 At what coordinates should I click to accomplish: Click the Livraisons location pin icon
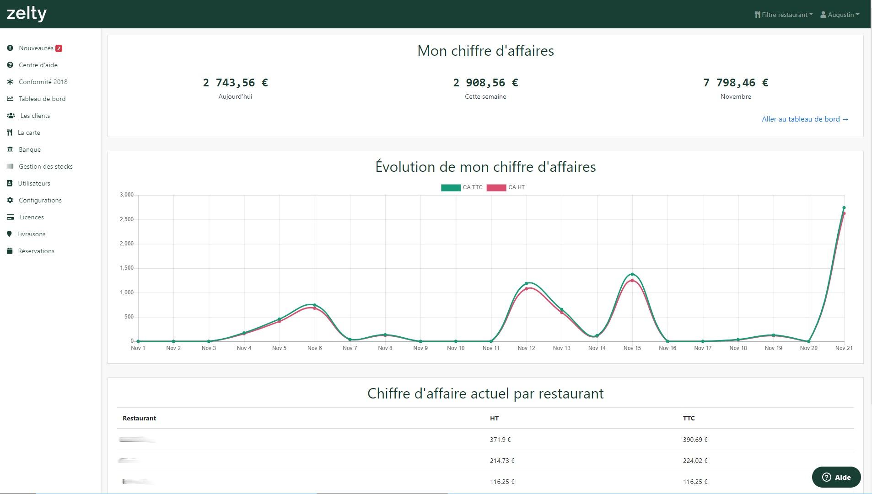[10, 234]
